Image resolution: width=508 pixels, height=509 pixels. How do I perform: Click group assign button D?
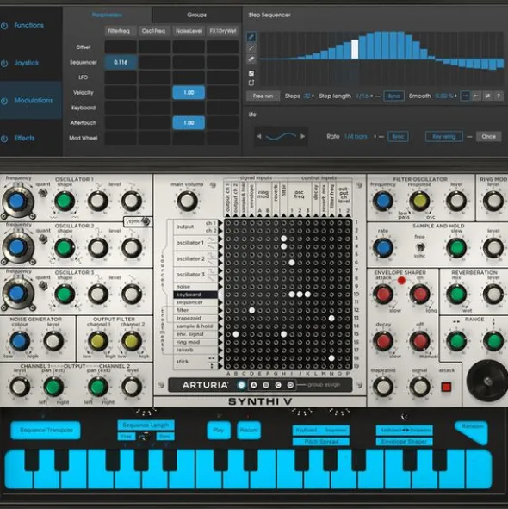(290, 385)
